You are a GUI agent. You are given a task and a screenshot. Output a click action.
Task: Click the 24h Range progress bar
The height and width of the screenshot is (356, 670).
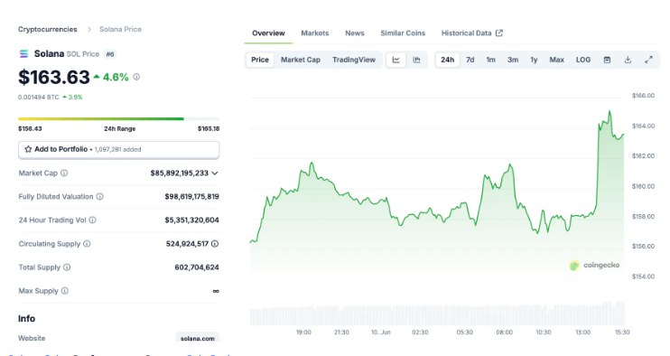point(119,118)
